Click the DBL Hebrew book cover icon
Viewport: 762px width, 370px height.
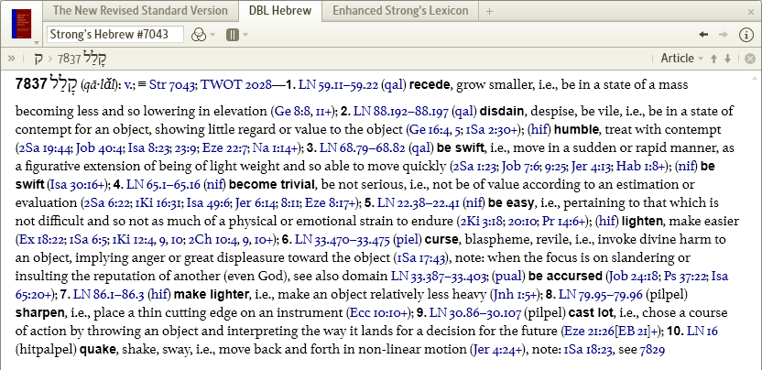[x=21, y=24]
